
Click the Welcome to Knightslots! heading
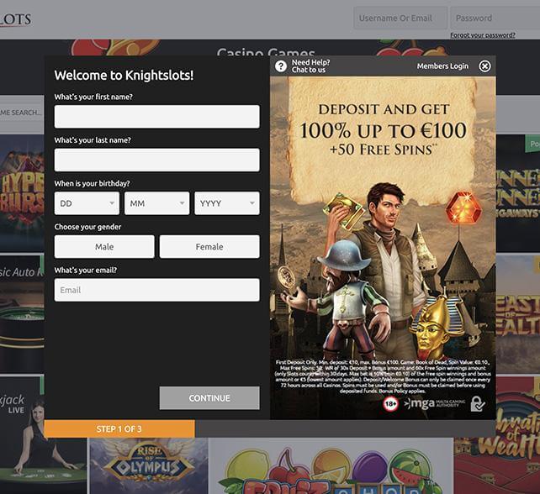pyautogui.click(x=124, y=75)
